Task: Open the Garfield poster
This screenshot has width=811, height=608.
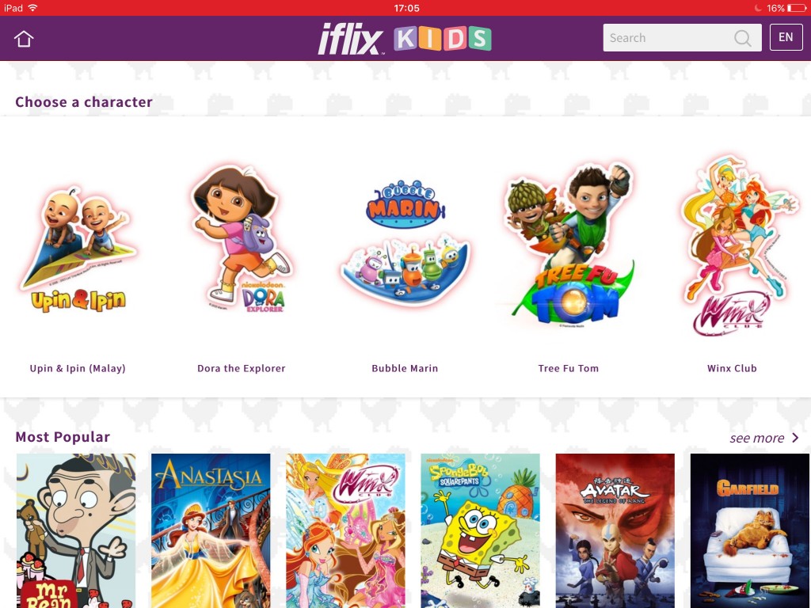Action: tap(749, 531)
